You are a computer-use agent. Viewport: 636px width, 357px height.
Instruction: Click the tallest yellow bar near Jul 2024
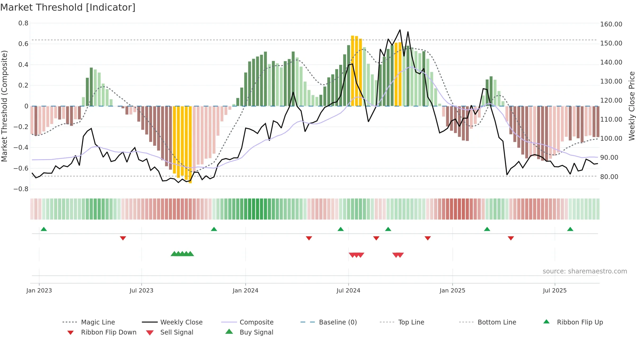pyautogui.click(x=352, y=71)
